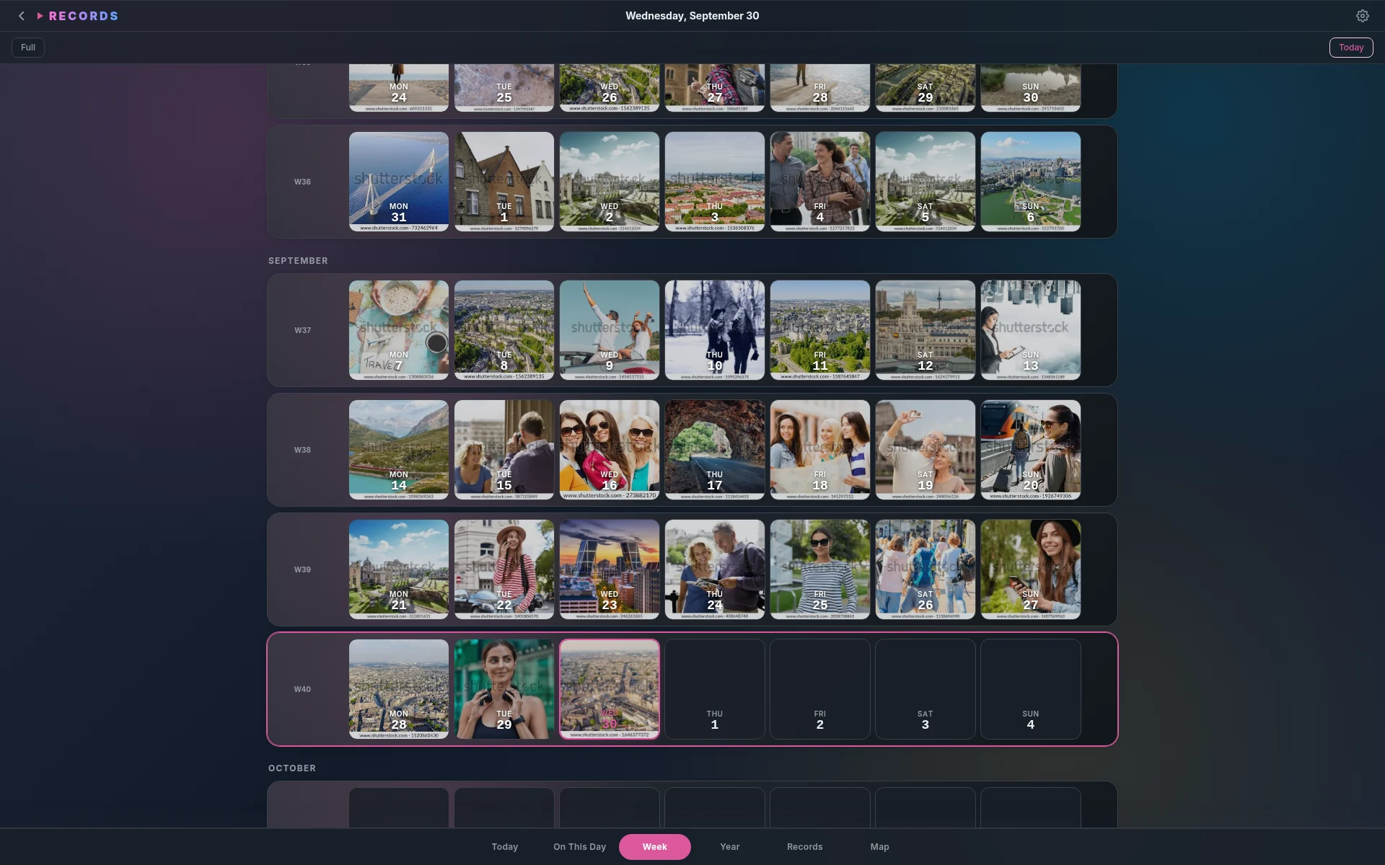Open the Tue 1 brick houses photo

pyautogui.click(x=504, y=182)
